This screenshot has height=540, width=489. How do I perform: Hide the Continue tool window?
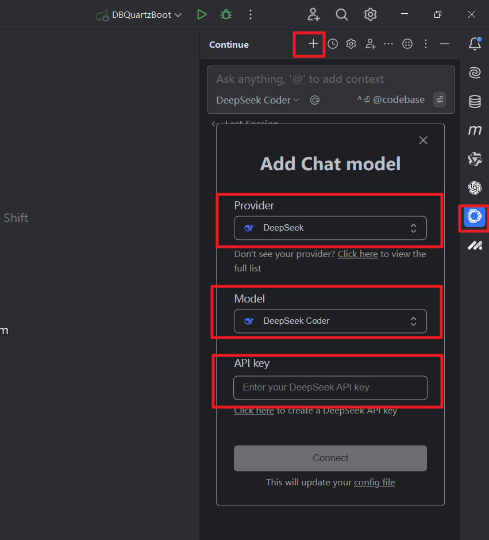pyautogui.click(x=445, y=44)
